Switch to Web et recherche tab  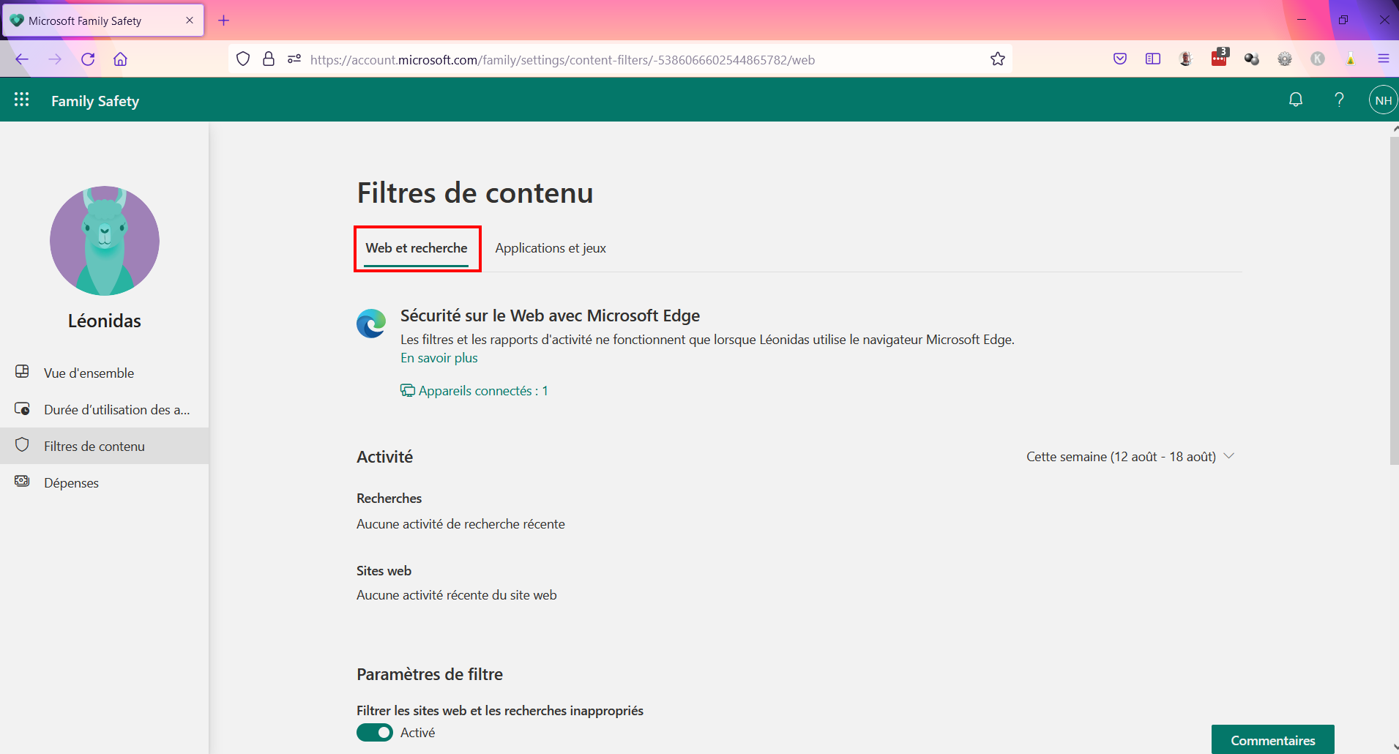tap(417, 249)
